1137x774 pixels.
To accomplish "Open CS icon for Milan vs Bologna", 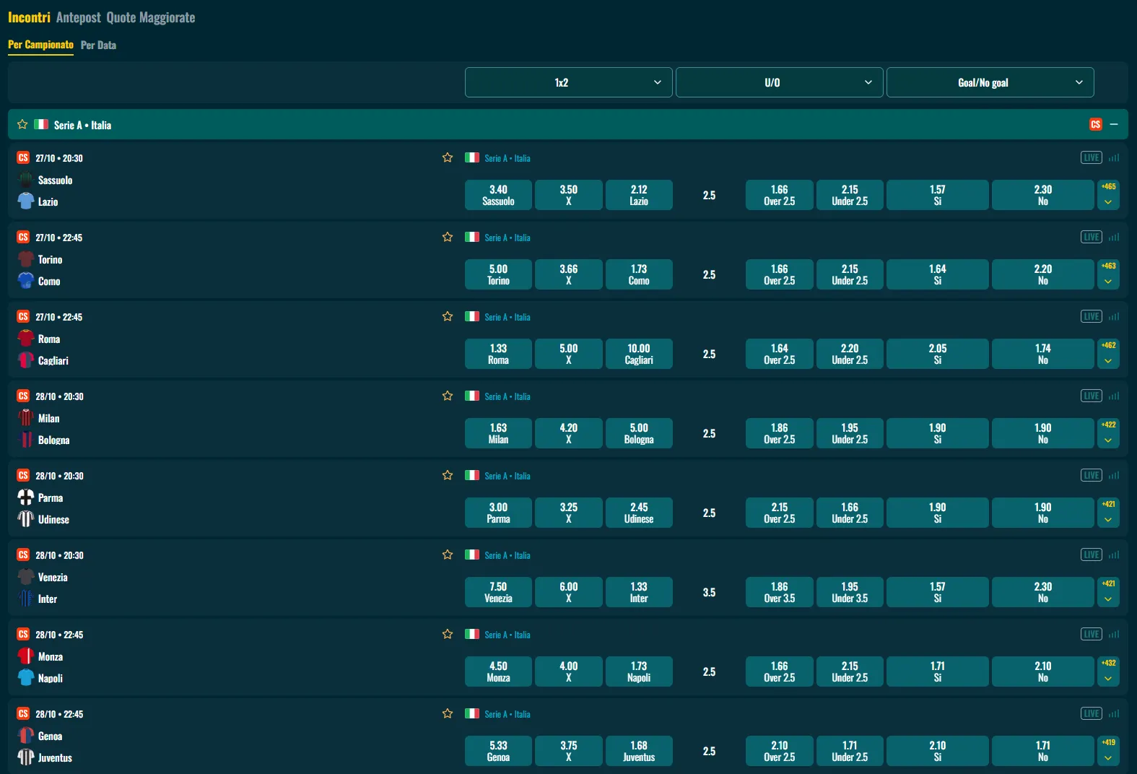I will (x=23, y=396).
